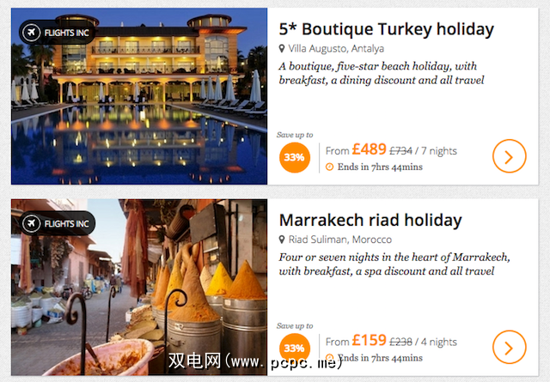This screenshot has width=550, height=382.
Task: Click the 33% discount badge on the Turkey deal
Action: [294, 157]
